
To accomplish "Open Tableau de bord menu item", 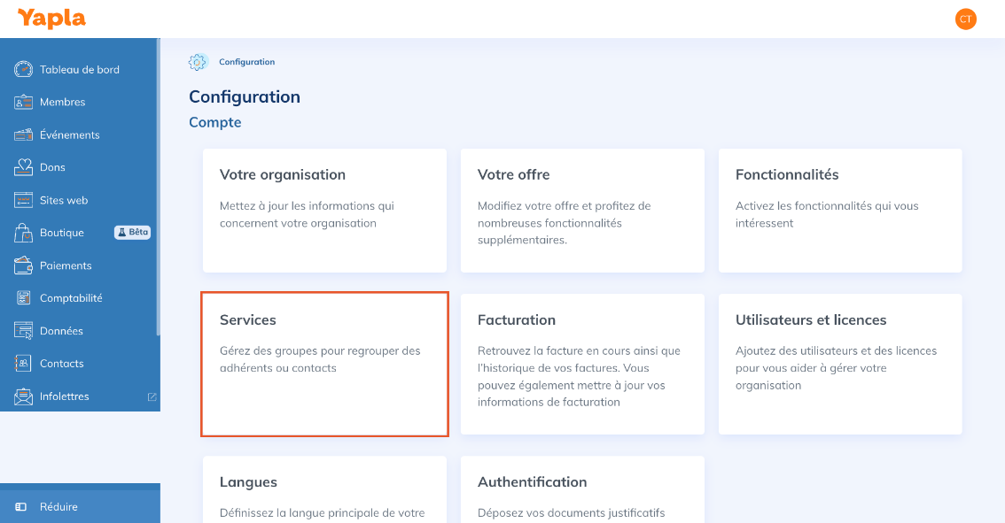I will click(80, 69).
